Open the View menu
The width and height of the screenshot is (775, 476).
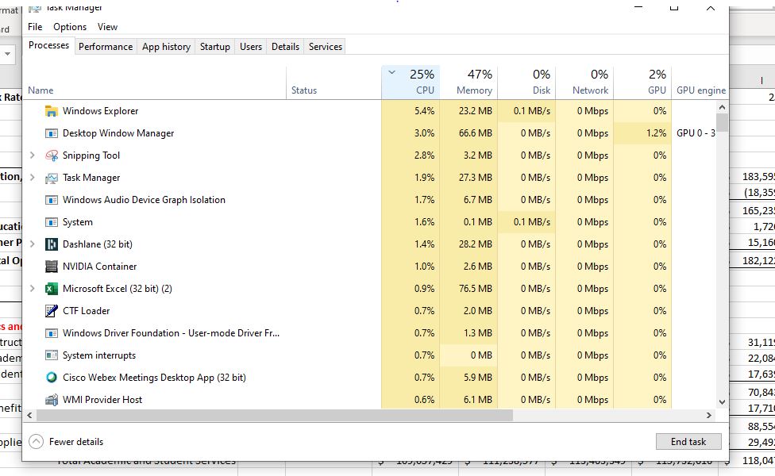[x=107, y=27]
